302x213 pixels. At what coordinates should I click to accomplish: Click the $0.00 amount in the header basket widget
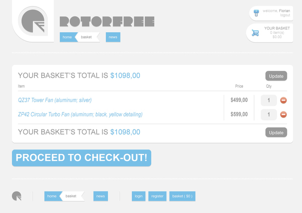[x=277, y=37]
